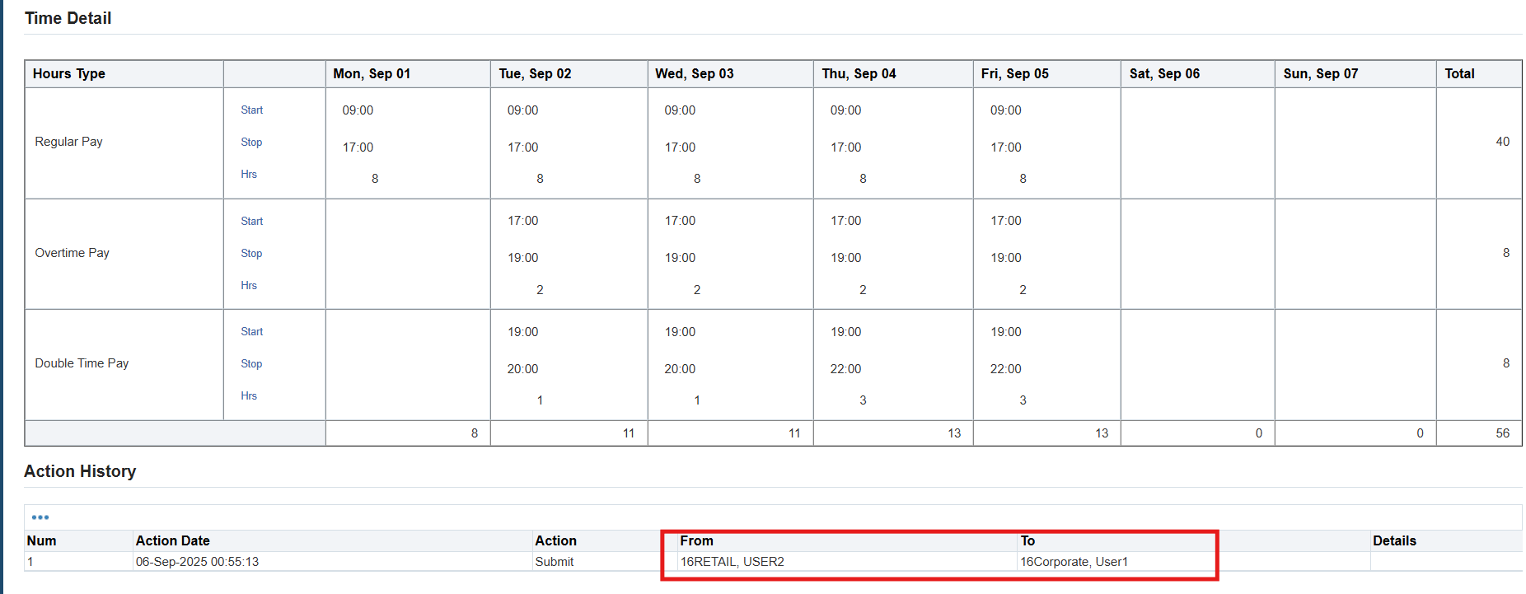This screenshot has height=594, width=1526.
Task: Click the Details column header
Action: point(1394,541)
